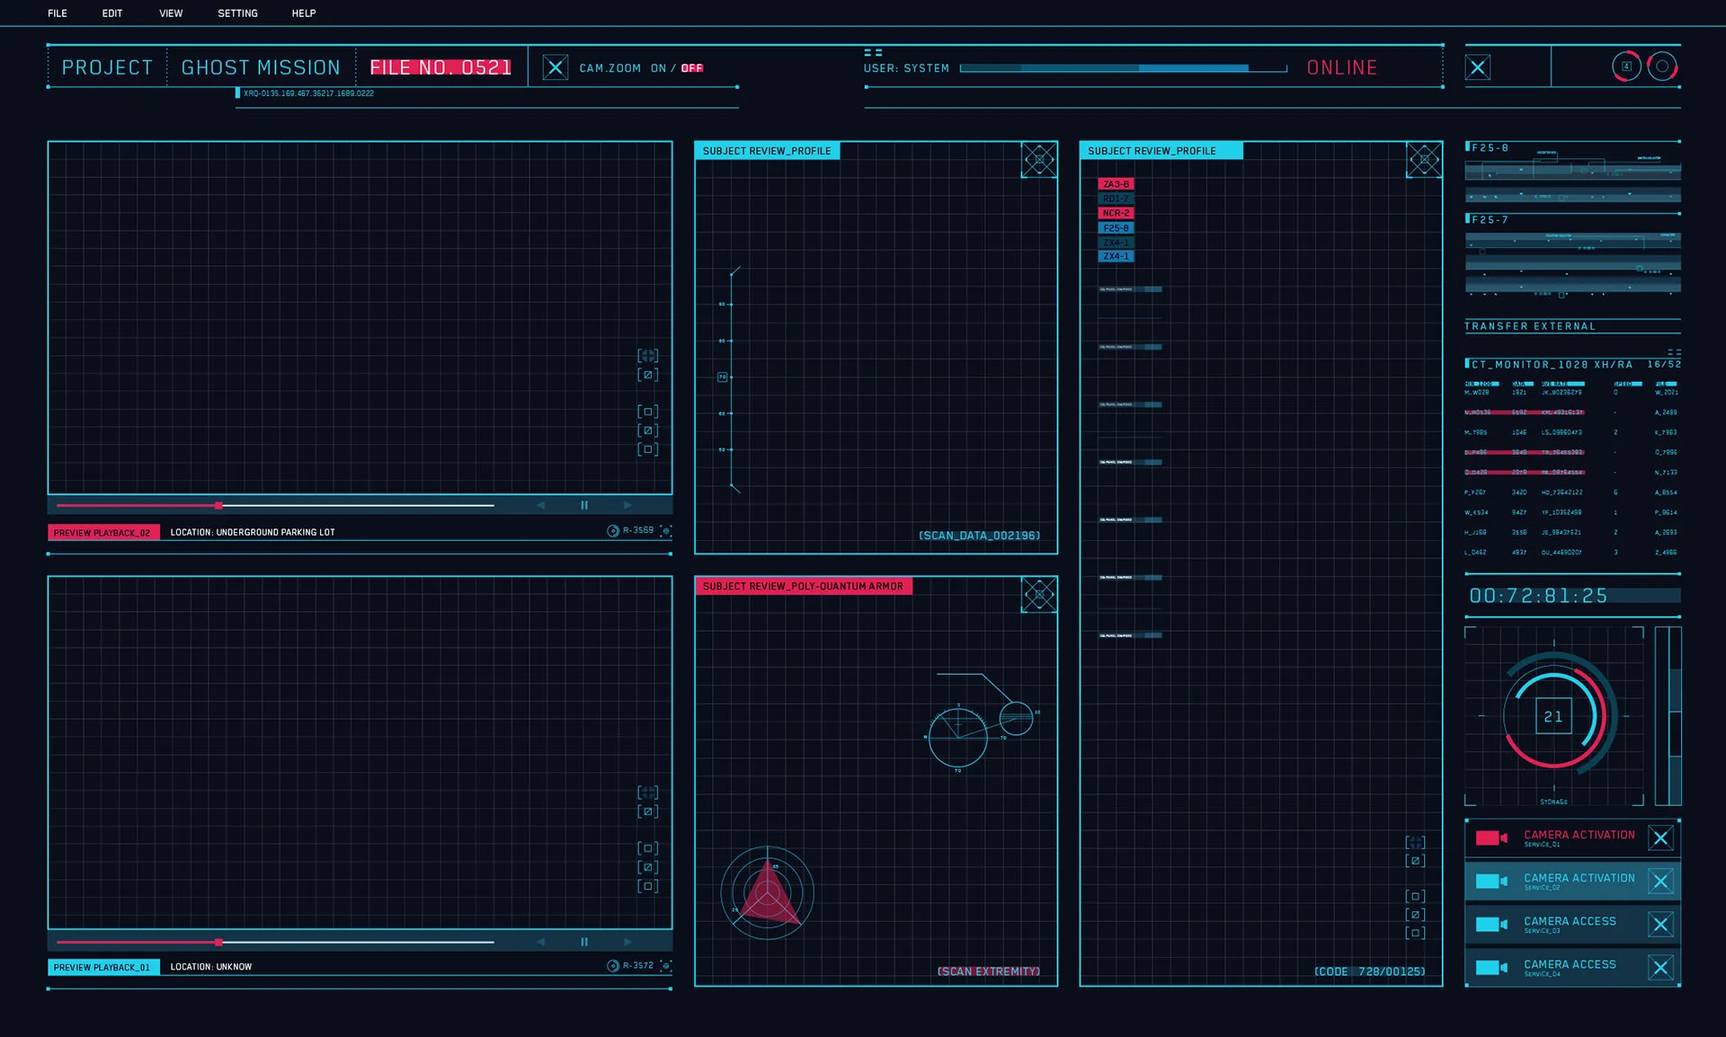Expand the ZA3-6 entry in profile list
The image size is (1726, 1037).
pos(1116,183)
